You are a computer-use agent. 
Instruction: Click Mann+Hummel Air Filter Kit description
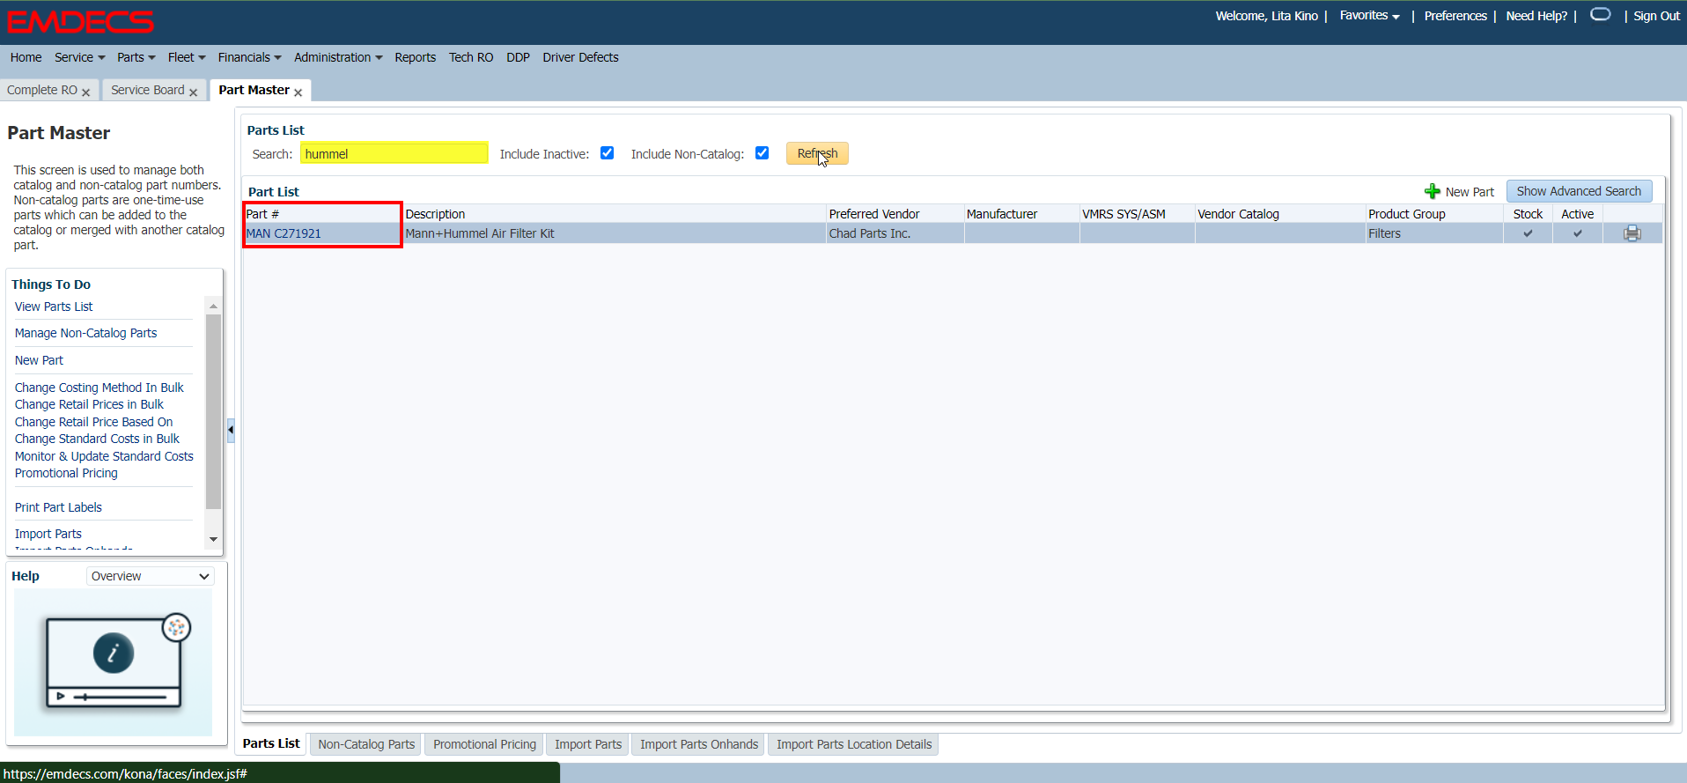click(x=480, y=233)
